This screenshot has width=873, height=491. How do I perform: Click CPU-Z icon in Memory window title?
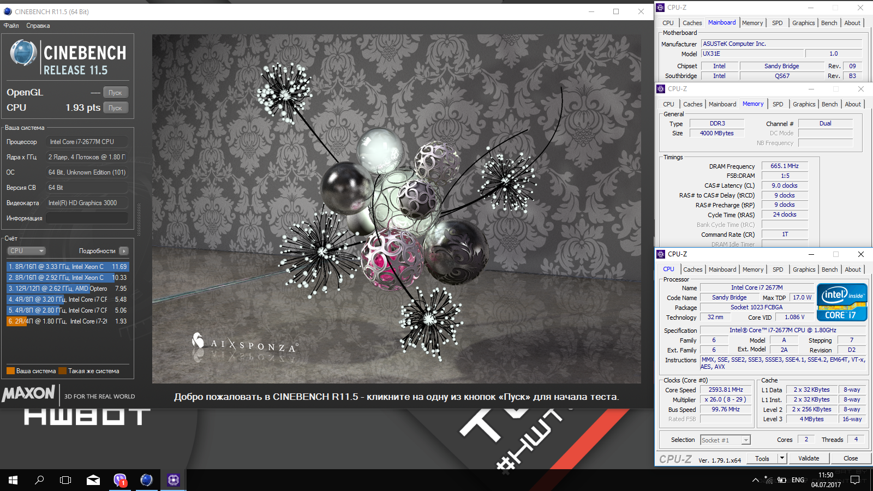pos(661,89)
